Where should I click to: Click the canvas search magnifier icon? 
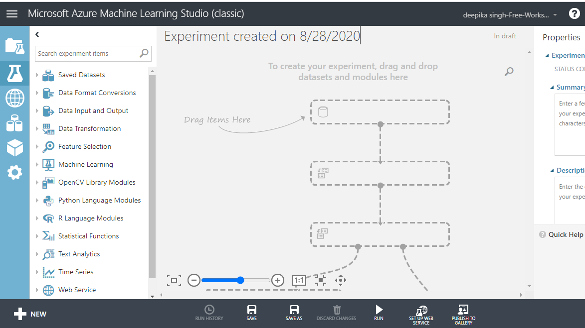(x=509, y=72)
